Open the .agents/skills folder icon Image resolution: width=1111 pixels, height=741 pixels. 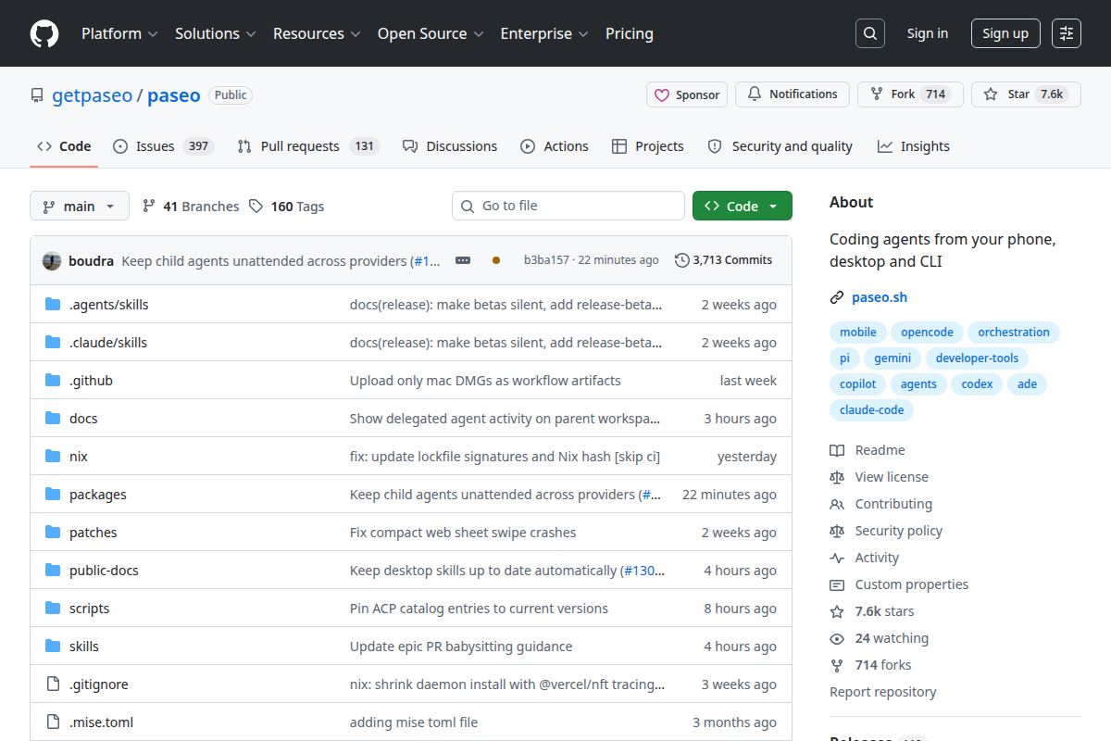coord(53,305)
